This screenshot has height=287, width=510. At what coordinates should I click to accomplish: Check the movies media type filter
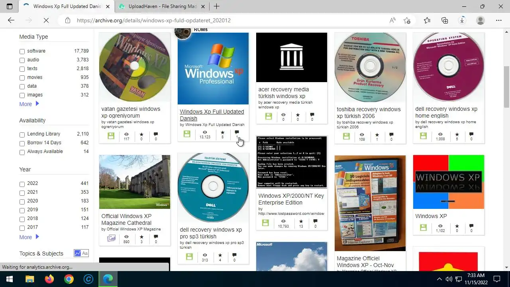22,78
